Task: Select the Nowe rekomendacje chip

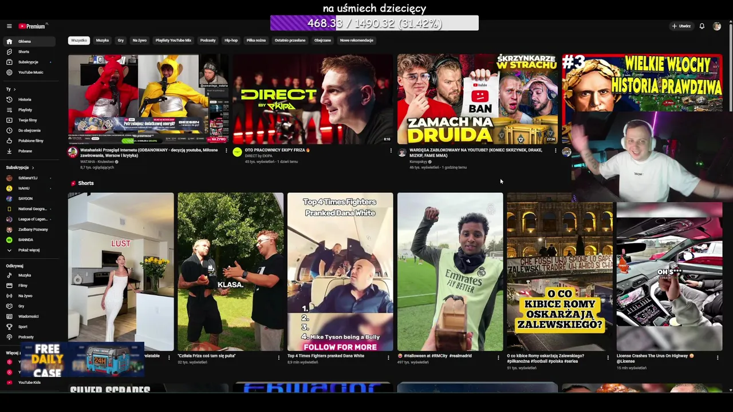Action: (357, 41)
